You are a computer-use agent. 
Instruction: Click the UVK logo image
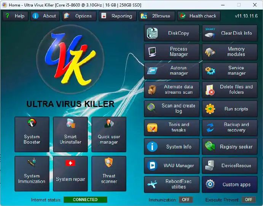[x=70, y=59]
